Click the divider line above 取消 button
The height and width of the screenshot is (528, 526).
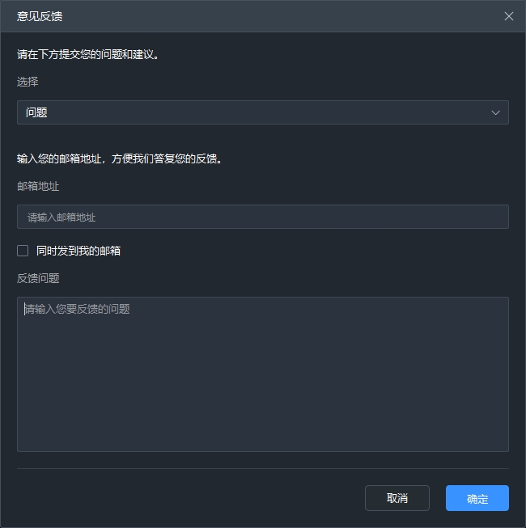(x=262, y=468)
